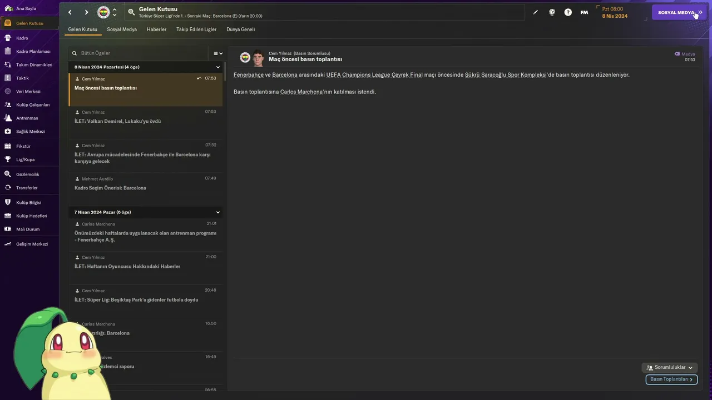Click the Bütün Ögeler search field
Viewport: 712px width, 400px height.
point(140,53)
